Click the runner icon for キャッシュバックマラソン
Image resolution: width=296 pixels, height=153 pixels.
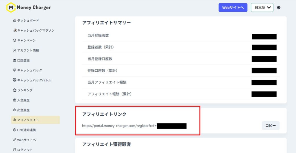15,30
